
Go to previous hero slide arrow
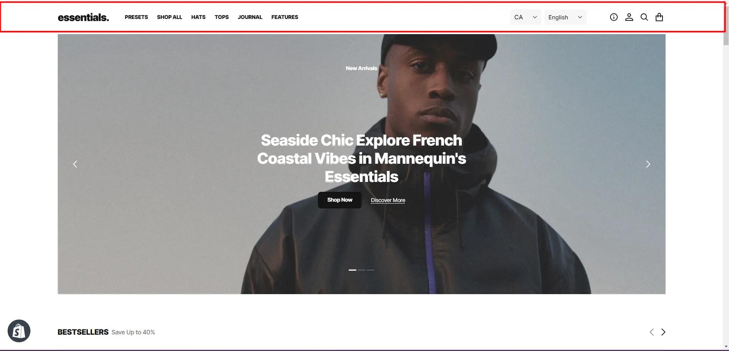[x=75, y=164]
